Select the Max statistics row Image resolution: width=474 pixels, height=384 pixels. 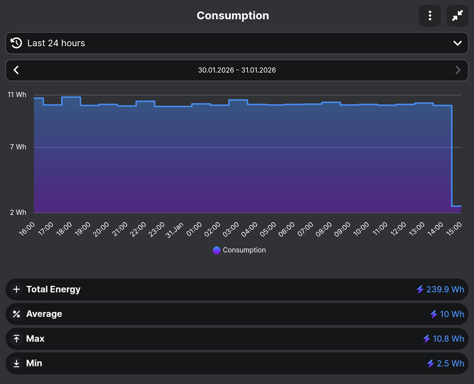237,339
